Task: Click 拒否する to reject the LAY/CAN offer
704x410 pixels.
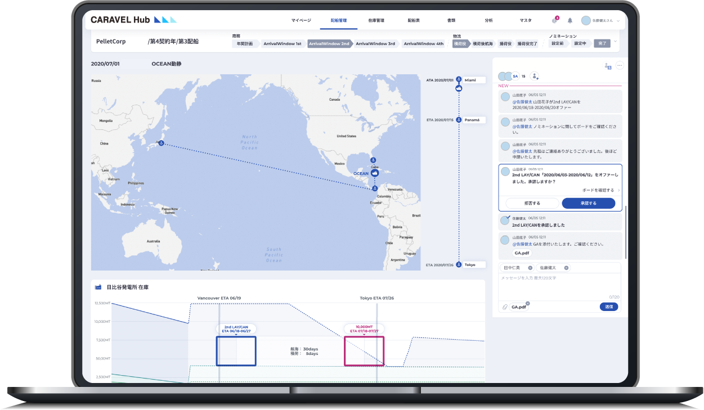Action: click(x=532, y=203)
